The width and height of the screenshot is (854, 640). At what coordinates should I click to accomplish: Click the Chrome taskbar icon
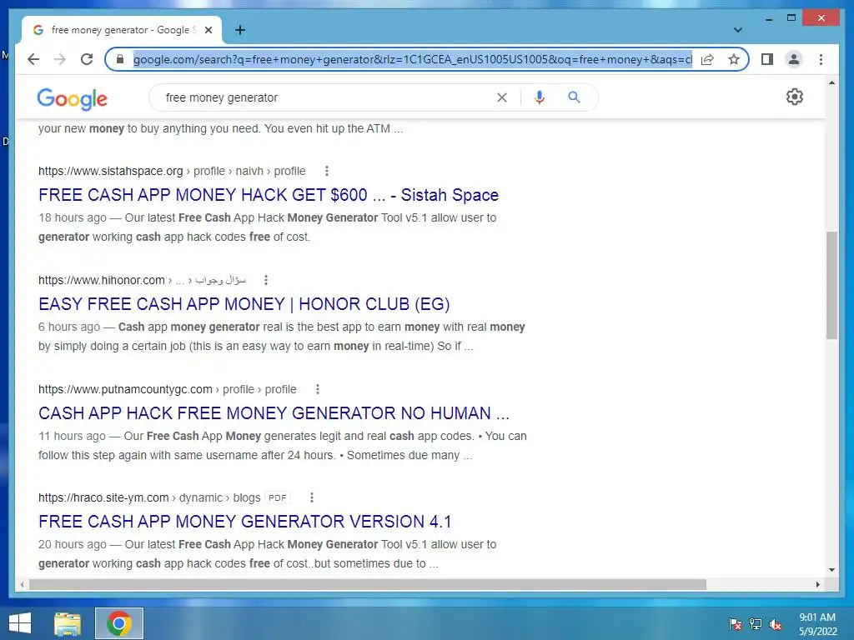[x=119, y=623]
